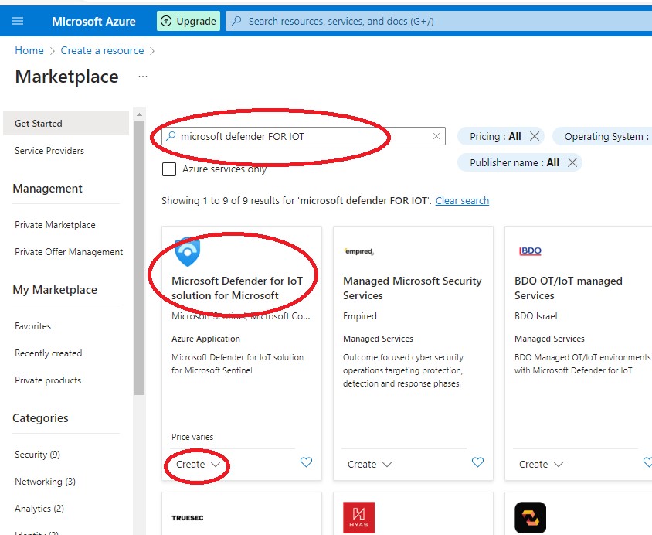Screen dimensions: 652x535
Task: Go to Home breadcrumb
Action: 29,50
